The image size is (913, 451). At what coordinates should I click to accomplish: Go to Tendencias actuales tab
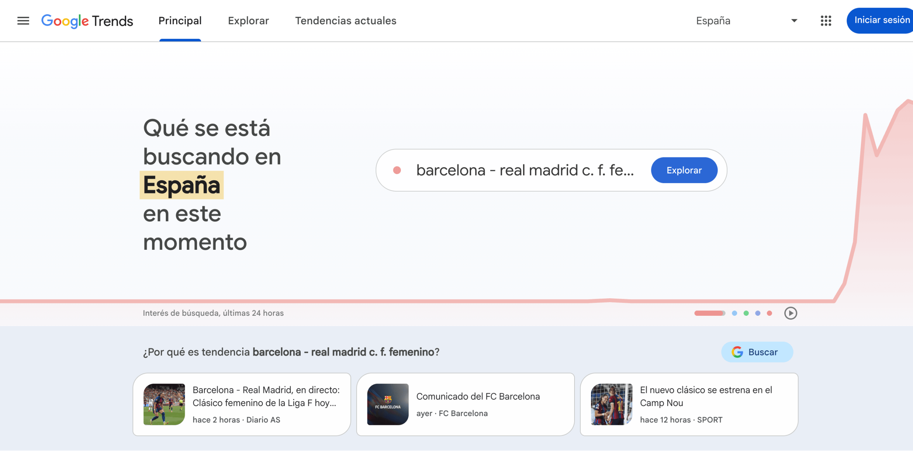346,21
